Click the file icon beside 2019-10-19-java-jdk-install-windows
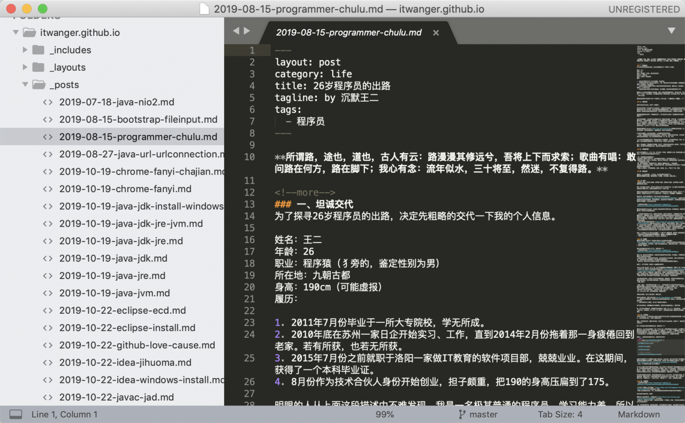The height and width of the screenshot is (423, 685). 48,206
